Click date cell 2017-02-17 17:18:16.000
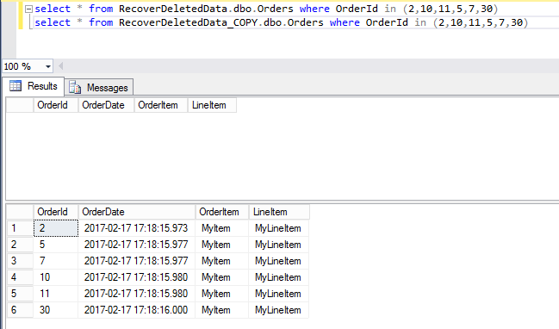Screen dimensions: 559x329 click(x=137, y=310)
